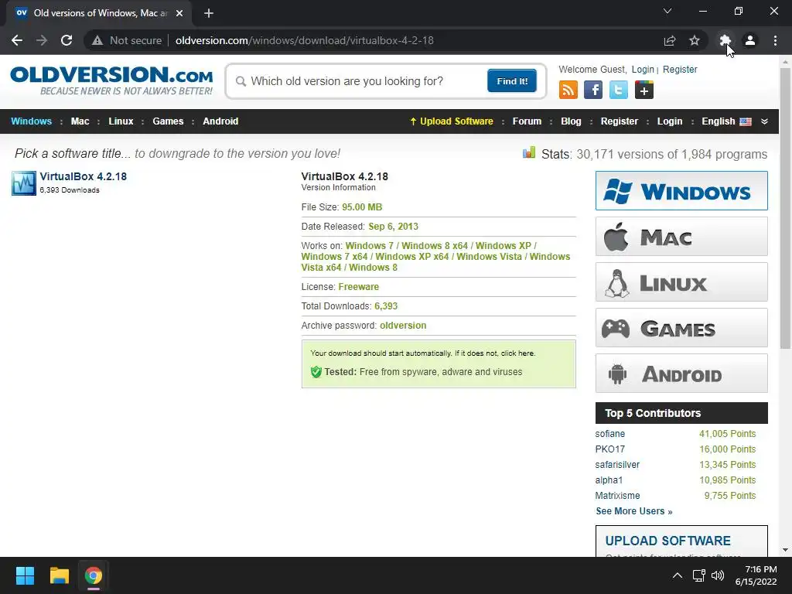Click Register link near Welcome Guest
The width and height of the screenshot is (792, 594).
tap(680, 69)
